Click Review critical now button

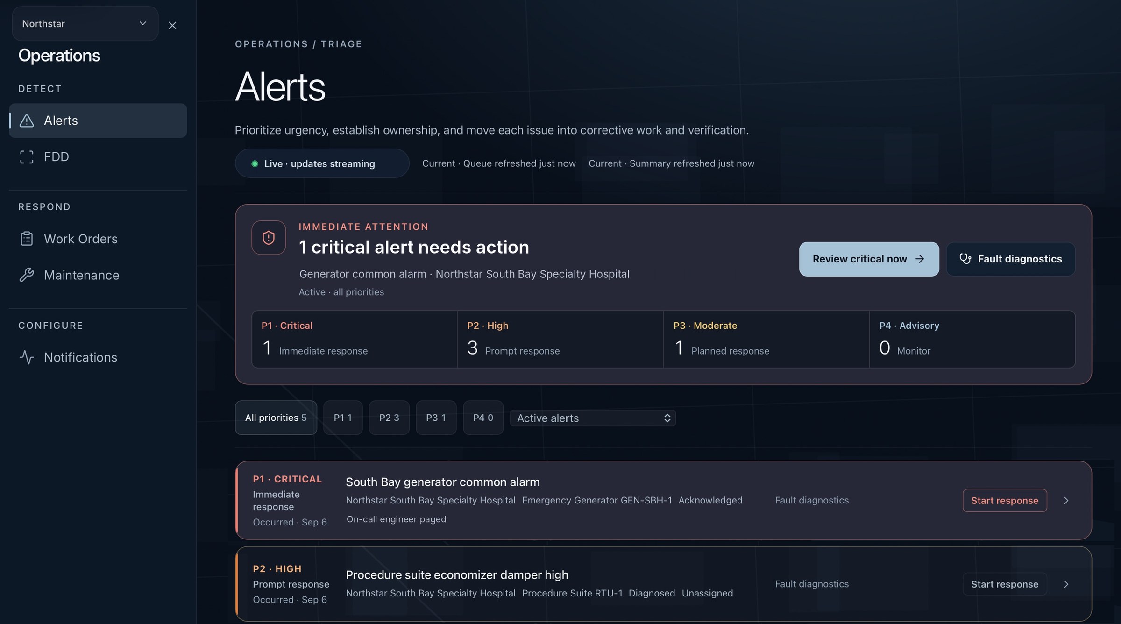[x=869, y=259]
